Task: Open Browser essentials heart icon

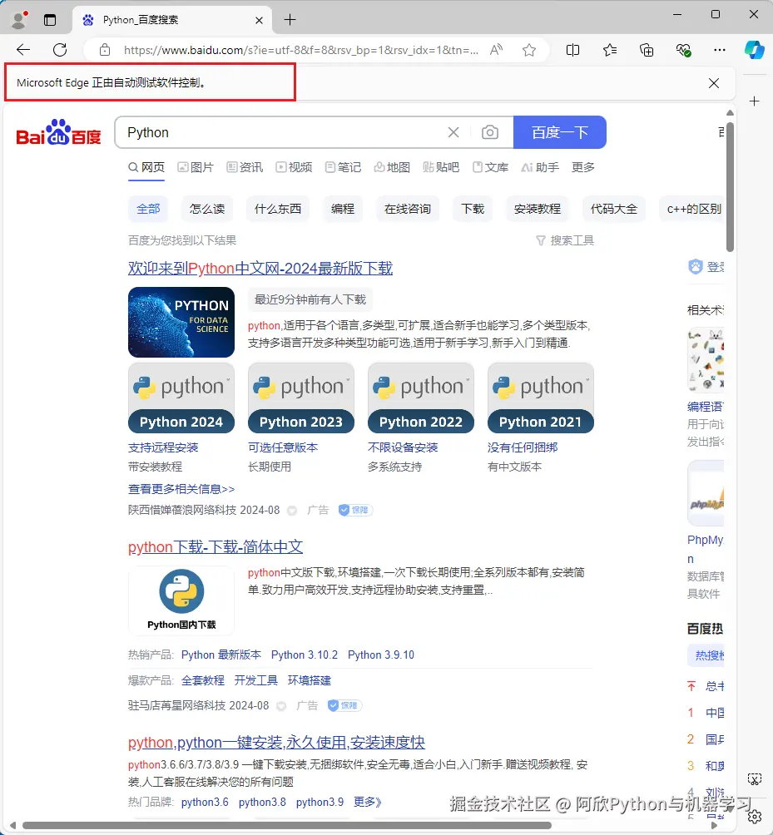Action: [683, 50]
